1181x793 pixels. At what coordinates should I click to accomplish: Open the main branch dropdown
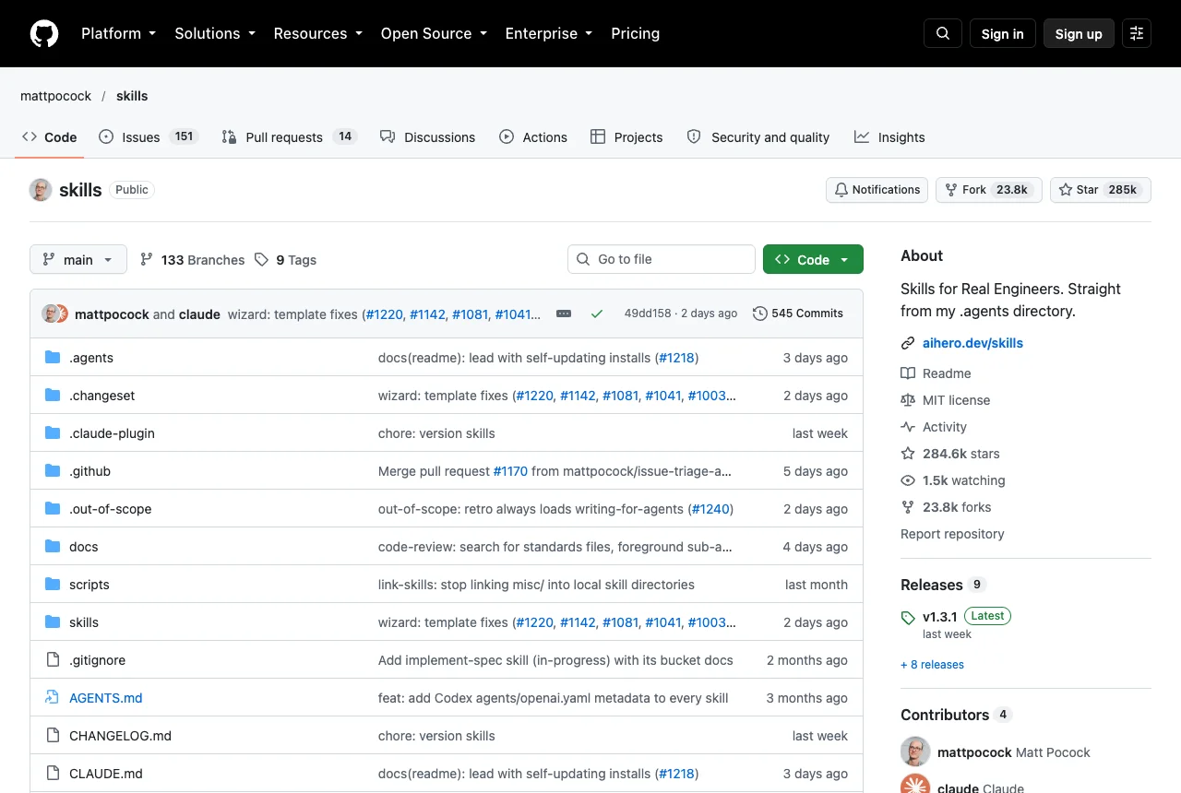[78, 259]
